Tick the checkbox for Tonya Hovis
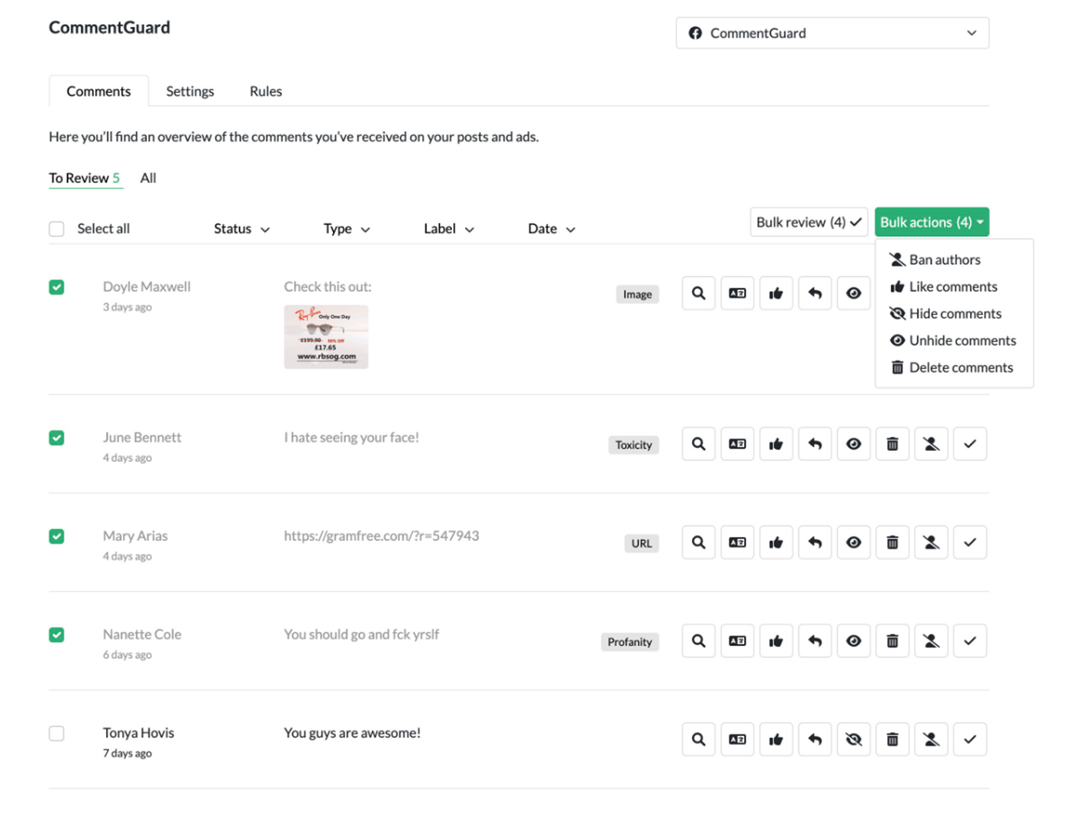The width and height of the screenshot is (1070, 815). pos(57,734)
